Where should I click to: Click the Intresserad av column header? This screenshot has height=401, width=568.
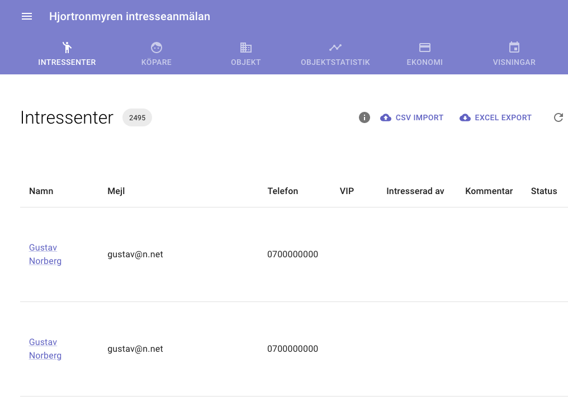(415, 191)
